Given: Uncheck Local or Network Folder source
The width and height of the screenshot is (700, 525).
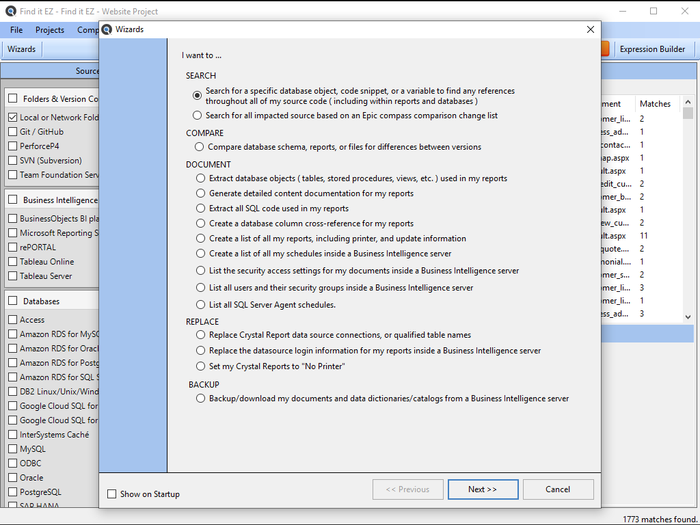Looking at the screenshot, I should tap(13, 118).
